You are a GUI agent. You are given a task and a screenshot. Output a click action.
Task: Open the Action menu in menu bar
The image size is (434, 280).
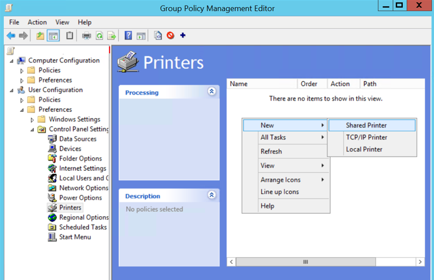tap(37, 22)
